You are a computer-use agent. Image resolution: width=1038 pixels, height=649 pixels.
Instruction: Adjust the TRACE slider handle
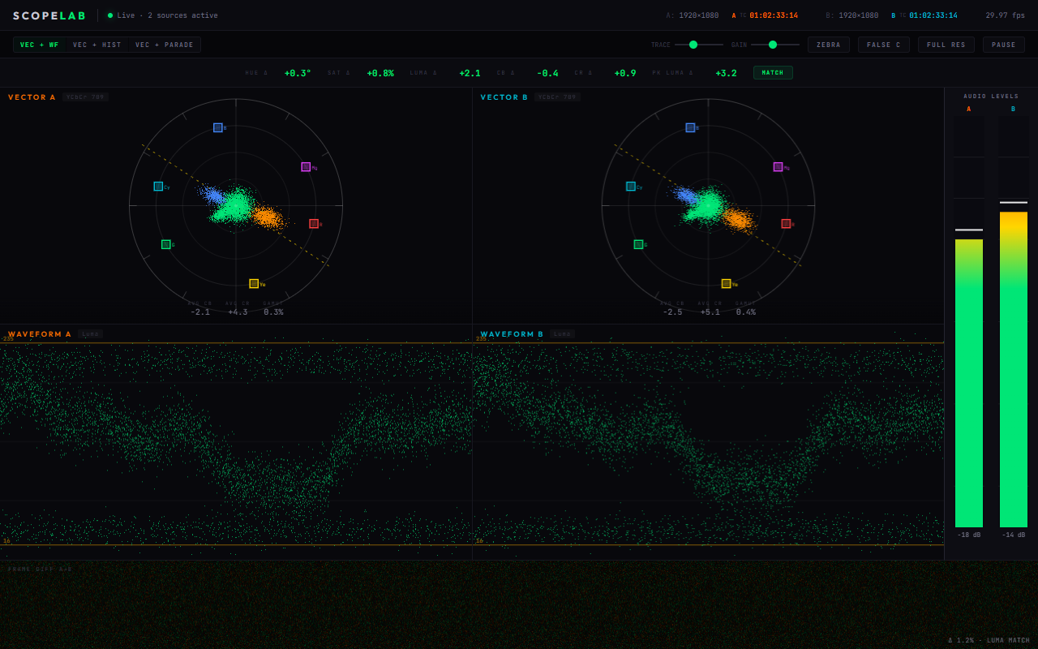pos(693,45)
